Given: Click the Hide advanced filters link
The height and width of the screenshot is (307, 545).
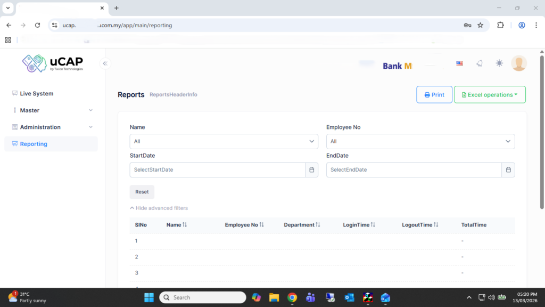Looking at the screenshot, I should (x=159, y=208).
